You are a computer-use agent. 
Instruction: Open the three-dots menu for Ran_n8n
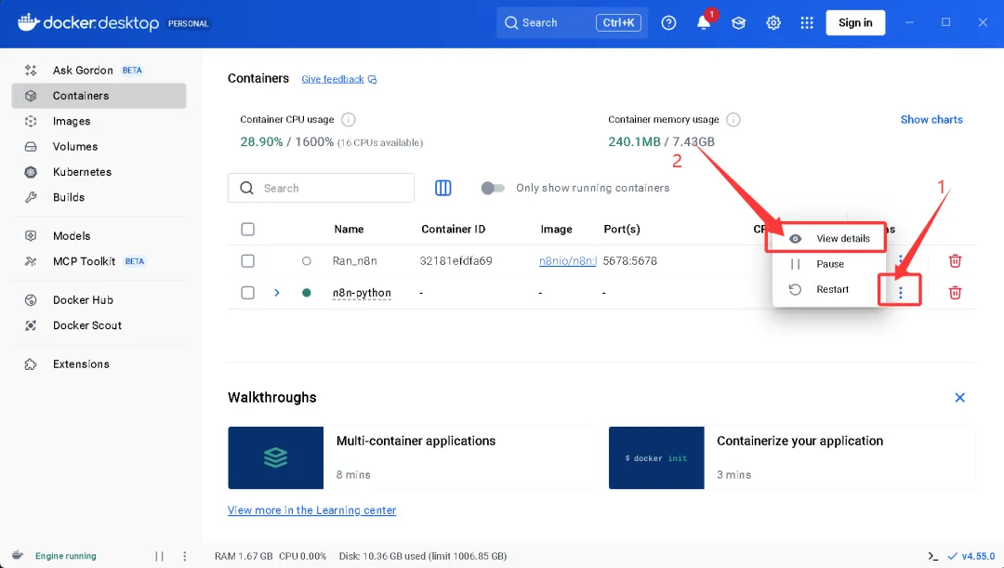pos(900,259)
